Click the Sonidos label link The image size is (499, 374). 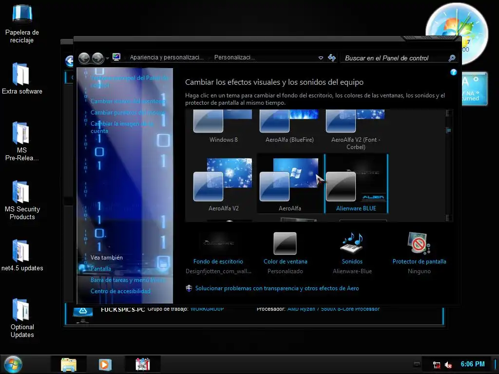tap(352, 262)
